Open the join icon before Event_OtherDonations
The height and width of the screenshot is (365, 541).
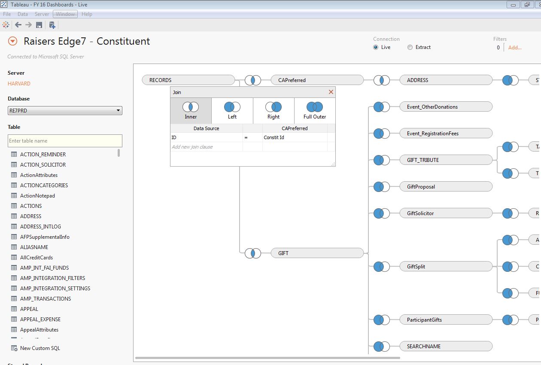(x=382, y=107)
